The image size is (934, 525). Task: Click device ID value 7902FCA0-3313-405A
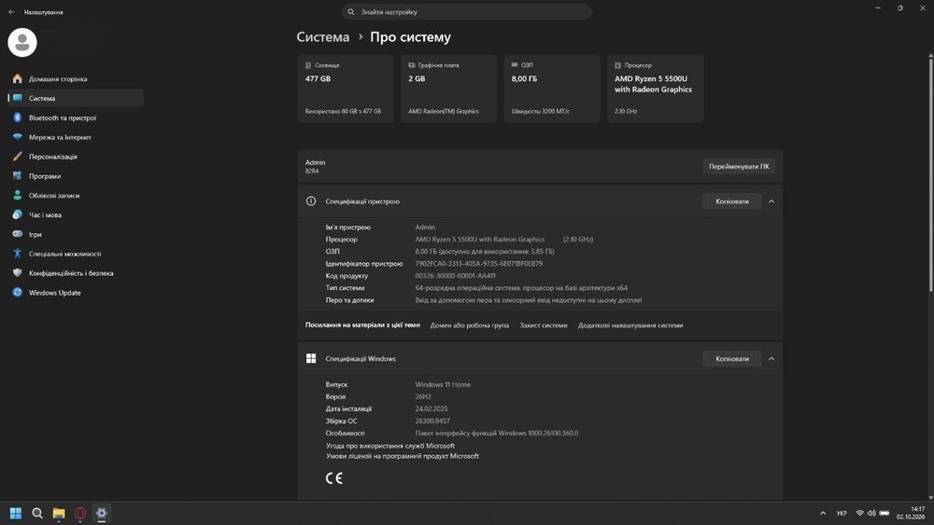pyautogui.click(x=479, y=263)
